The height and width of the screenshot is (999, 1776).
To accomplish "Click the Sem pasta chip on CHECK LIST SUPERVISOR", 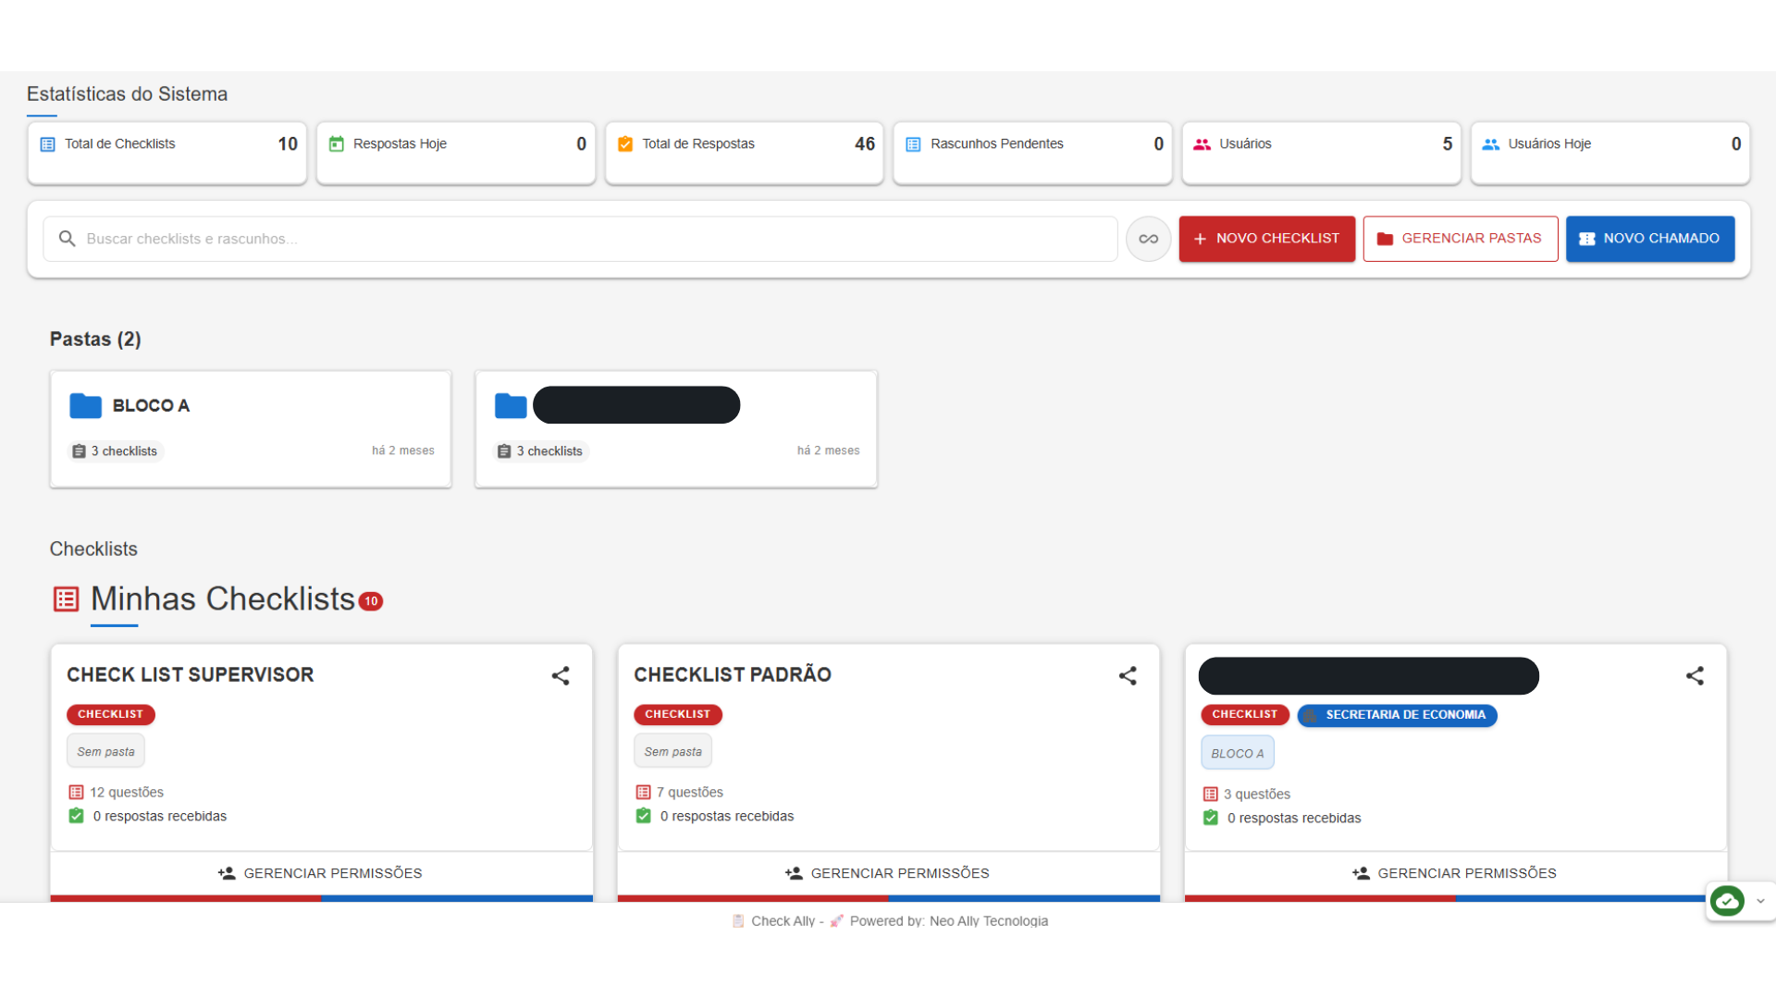I will click(105, 751).
